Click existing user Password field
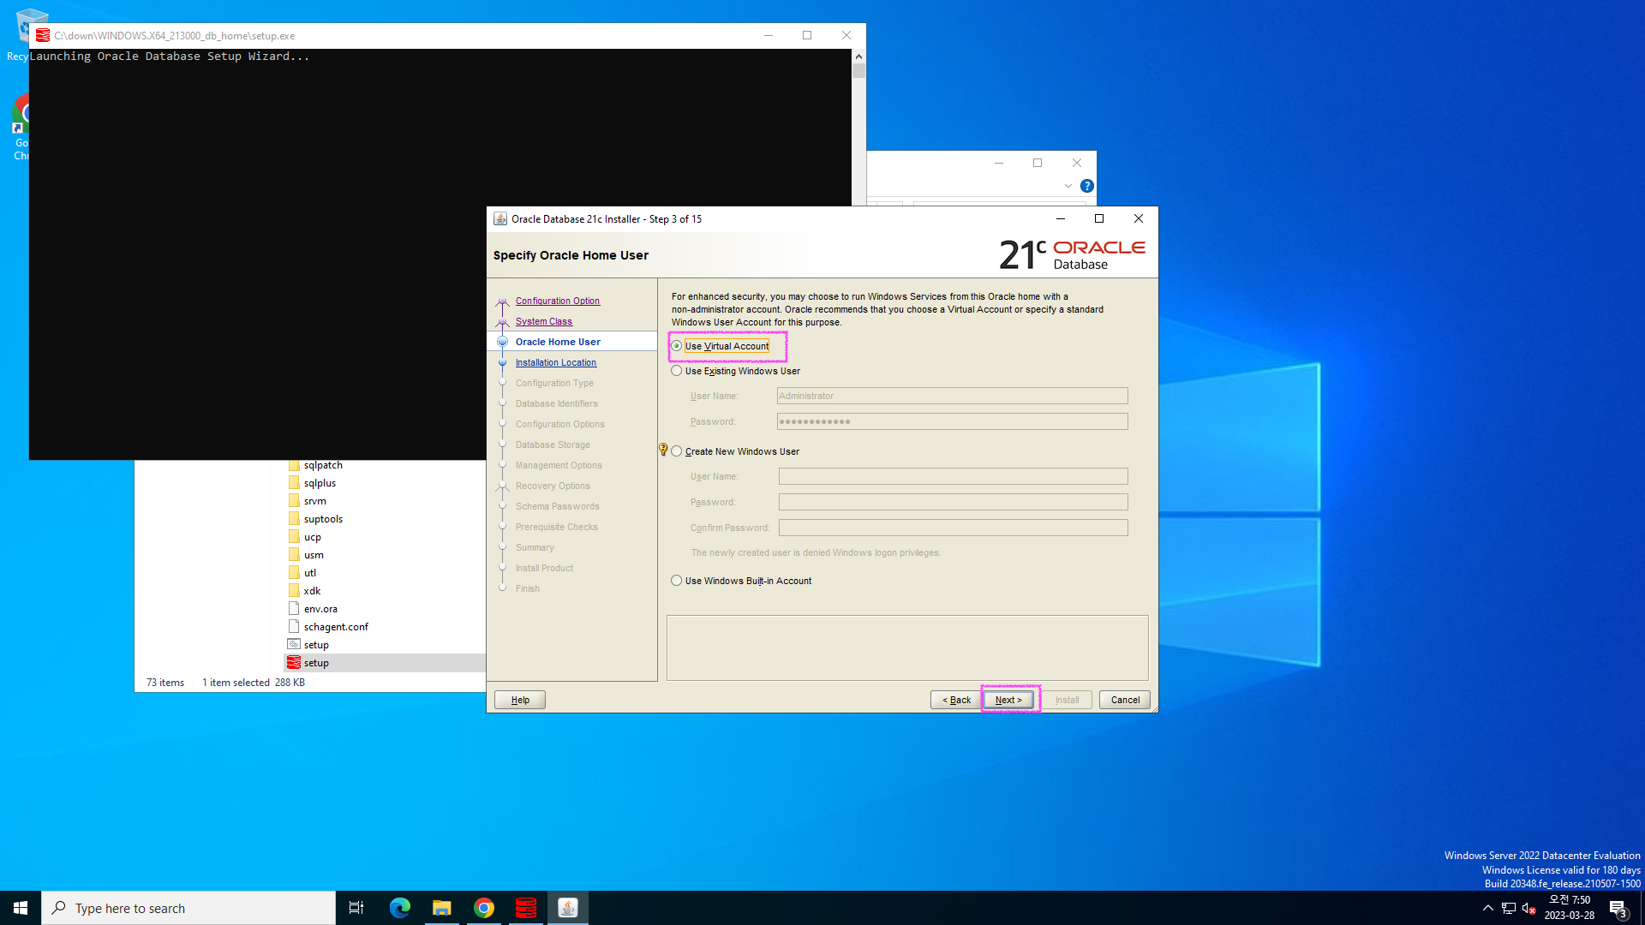Viewport: 1645px width, 925px height. click(x=952, y=421)
